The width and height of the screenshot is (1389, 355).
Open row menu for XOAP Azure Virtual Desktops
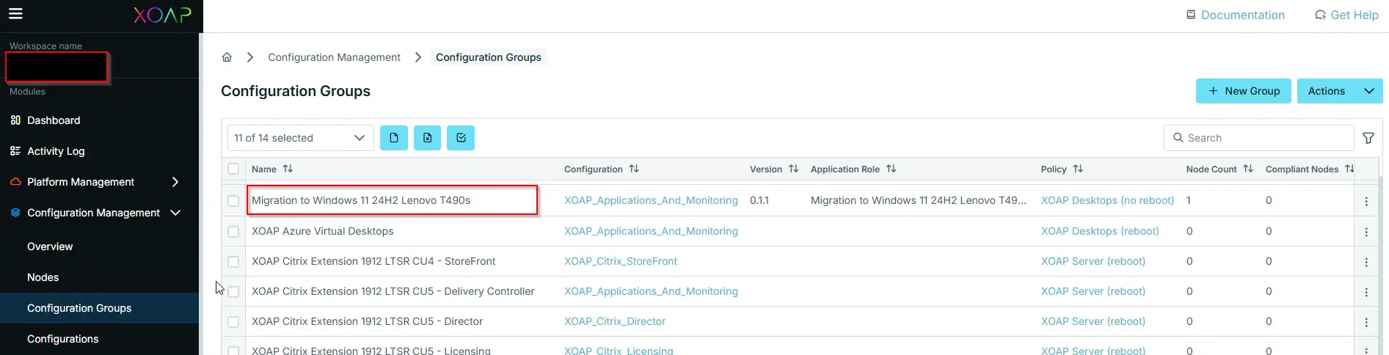[1366, 232]
